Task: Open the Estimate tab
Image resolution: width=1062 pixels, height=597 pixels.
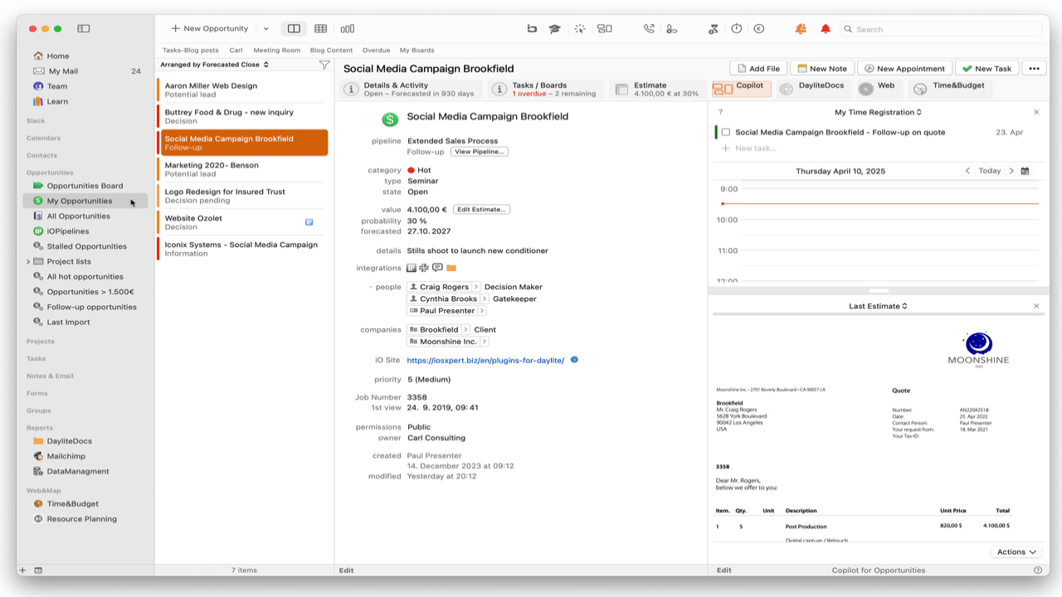Action: click(x=656, y=89)
